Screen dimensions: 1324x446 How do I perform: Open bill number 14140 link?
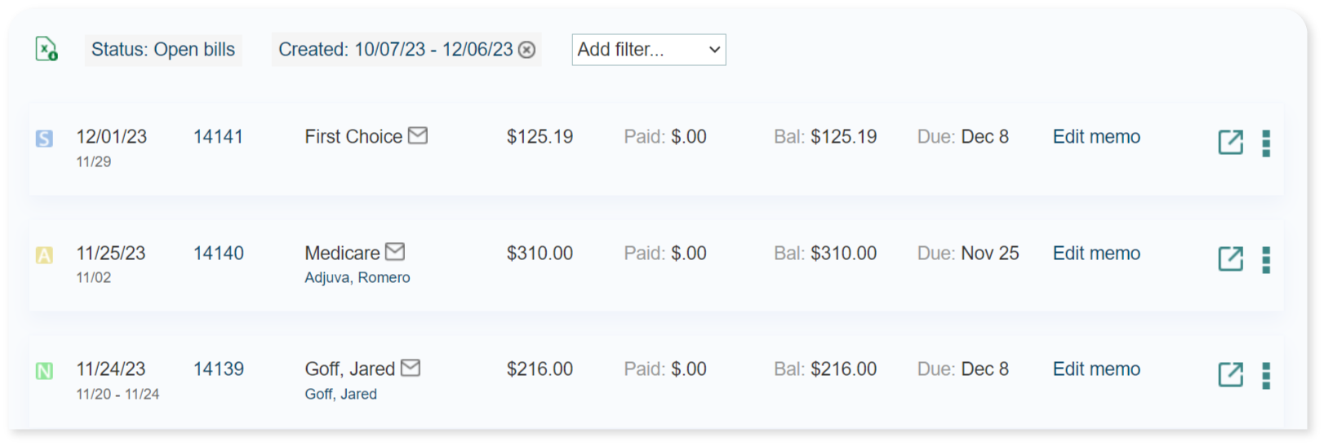point(218,254)
